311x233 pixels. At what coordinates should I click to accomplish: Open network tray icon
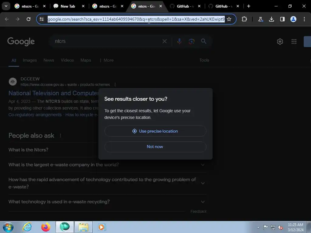(x=273, y=227)
